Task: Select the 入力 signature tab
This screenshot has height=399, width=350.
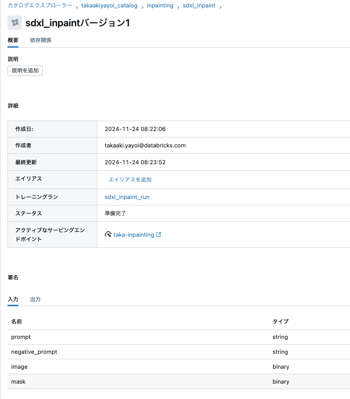Action: pyautogui.click(x=13, y=299)
